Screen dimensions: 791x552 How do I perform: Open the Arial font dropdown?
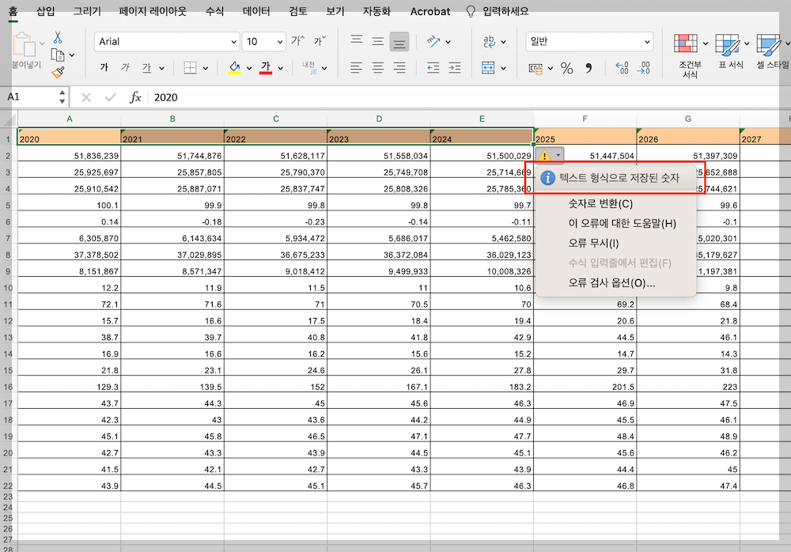pyautogui.click(x=166, y=42)
